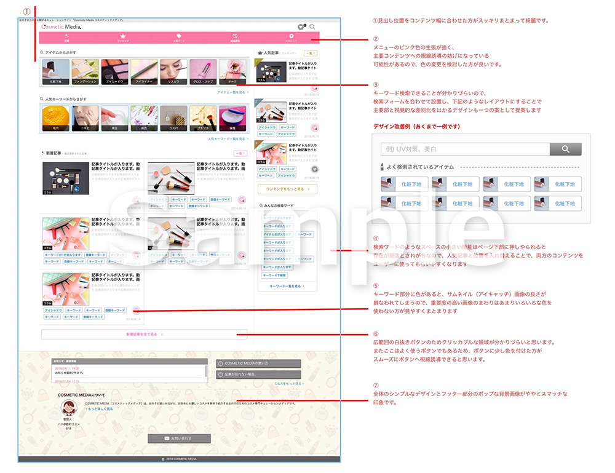This screenshot has height=473, width=615.
Task: Click アイテム名が入ります search word tag
Action: click(277, 234)
